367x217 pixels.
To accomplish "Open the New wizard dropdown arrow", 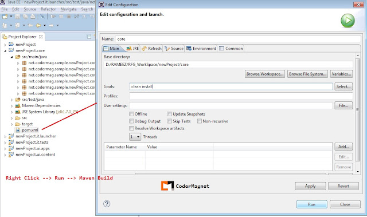I will tap(11, 17).
